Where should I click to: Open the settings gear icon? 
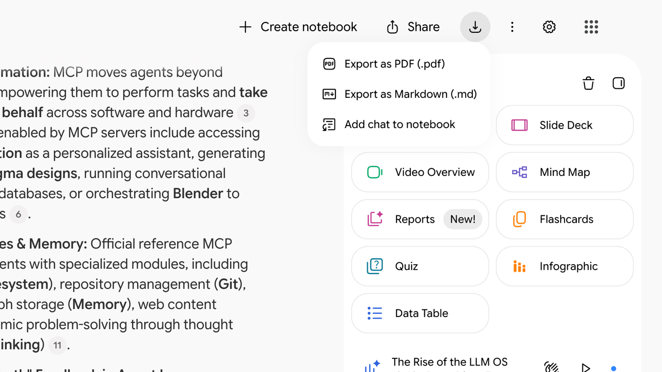(x=549, y=27)
